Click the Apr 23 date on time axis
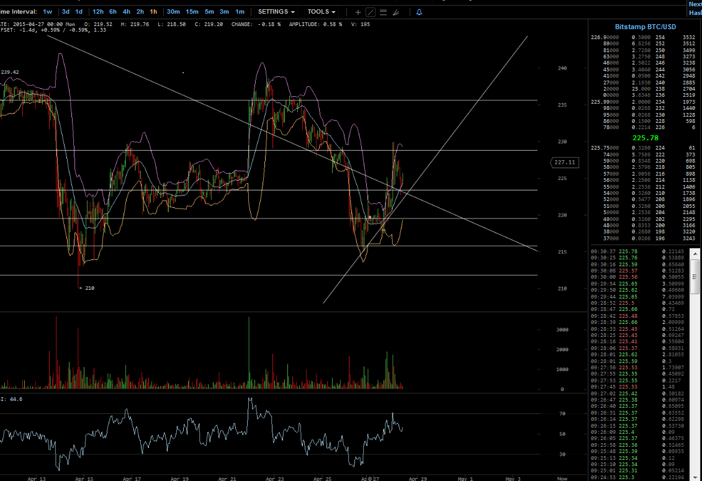702x481 pixels. click(274, 479)
